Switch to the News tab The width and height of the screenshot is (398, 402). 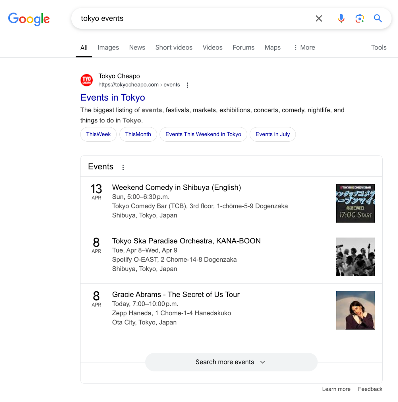click(x=137, y=47)
